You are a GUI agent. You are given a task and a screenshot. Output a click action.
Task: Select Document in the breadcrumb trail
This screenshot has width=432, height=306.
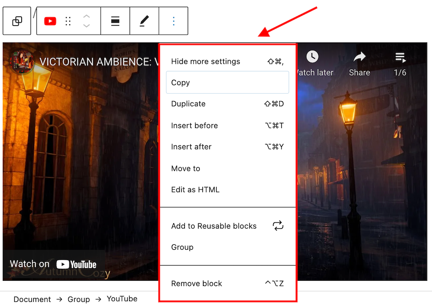[32, 299]
